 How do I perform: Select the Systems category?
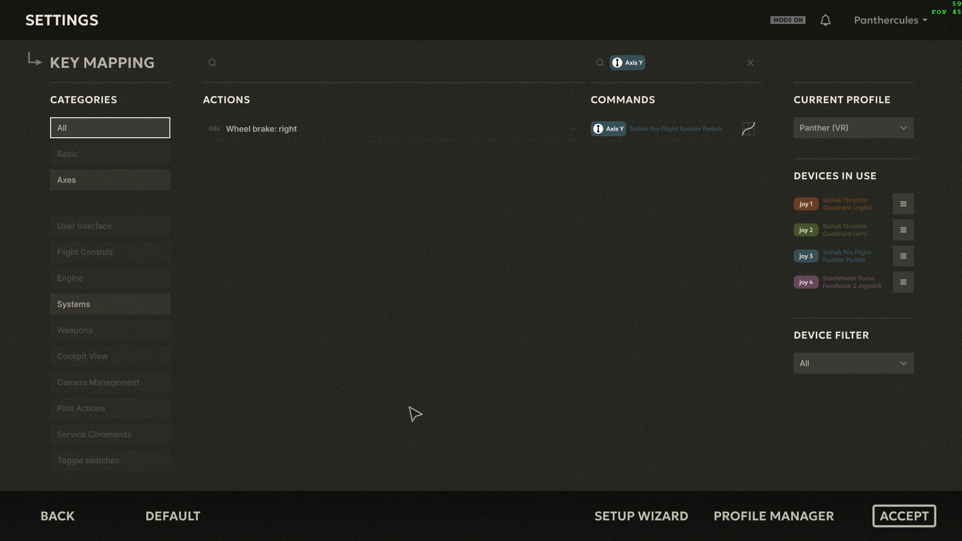point(110,304)
